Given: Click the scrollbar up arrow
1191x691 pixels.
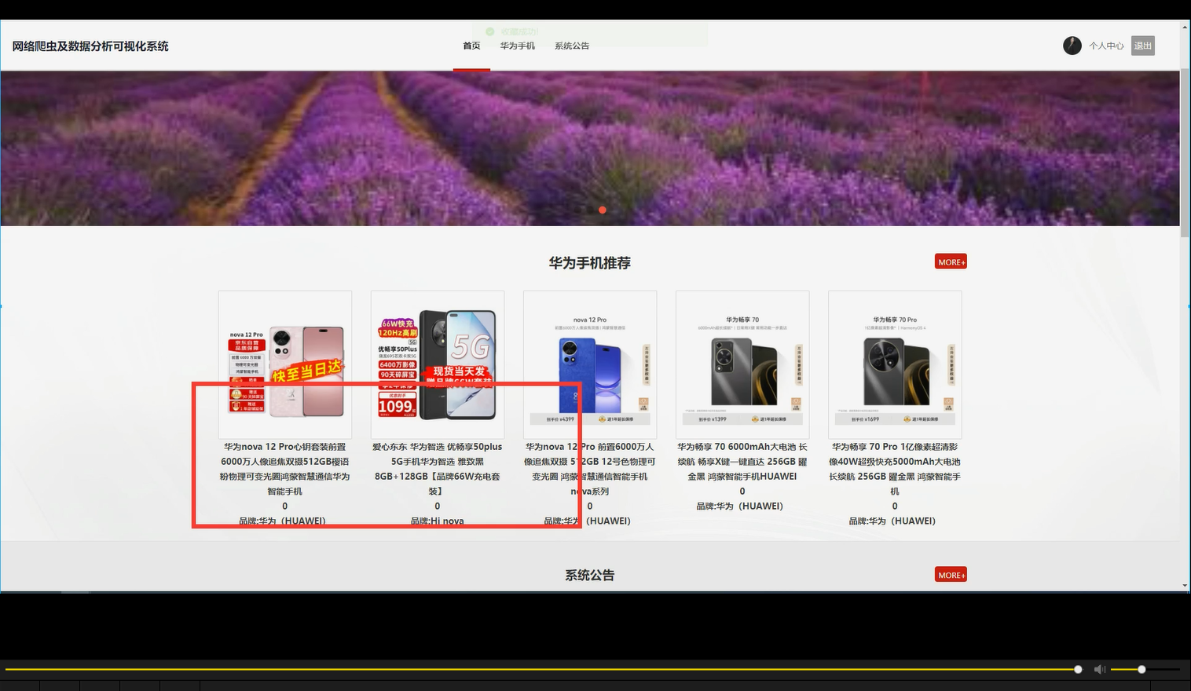Looking at the screenshot, I should click(x=1185, y=26).
